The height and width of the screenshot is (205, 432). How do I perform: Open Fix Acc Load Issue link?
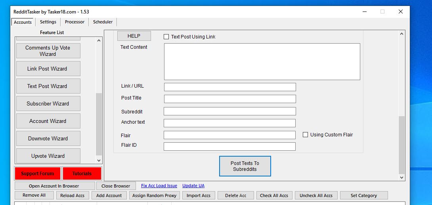coord(159,186)
